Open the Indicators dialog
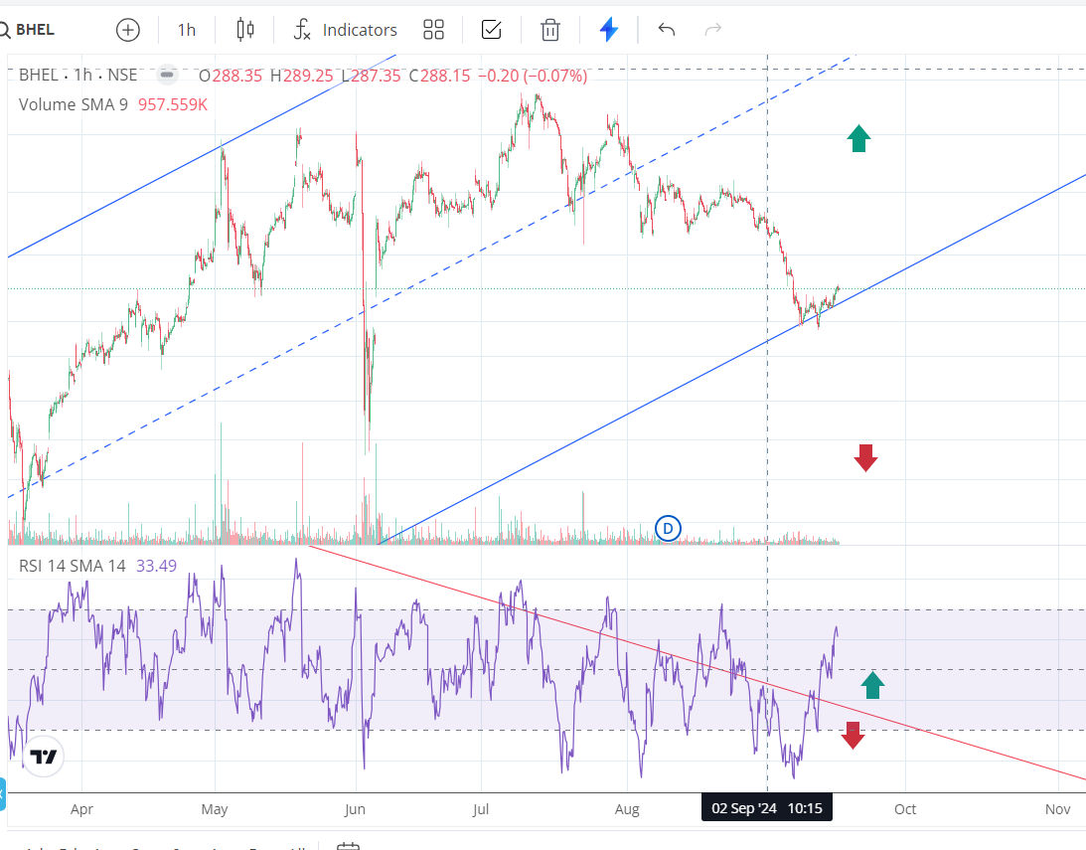The image size is (1086, 850). tap(346, 30)
